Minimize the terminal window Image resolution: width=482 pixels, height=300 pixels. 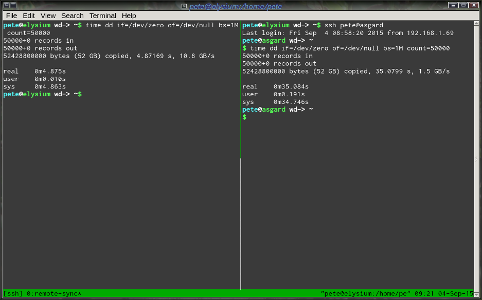coord(453,5)
